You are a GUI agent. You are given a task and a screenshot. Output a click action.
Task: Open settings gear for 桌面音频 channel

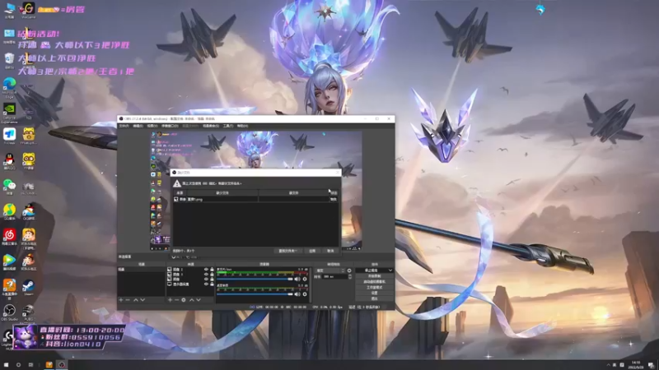305,294
